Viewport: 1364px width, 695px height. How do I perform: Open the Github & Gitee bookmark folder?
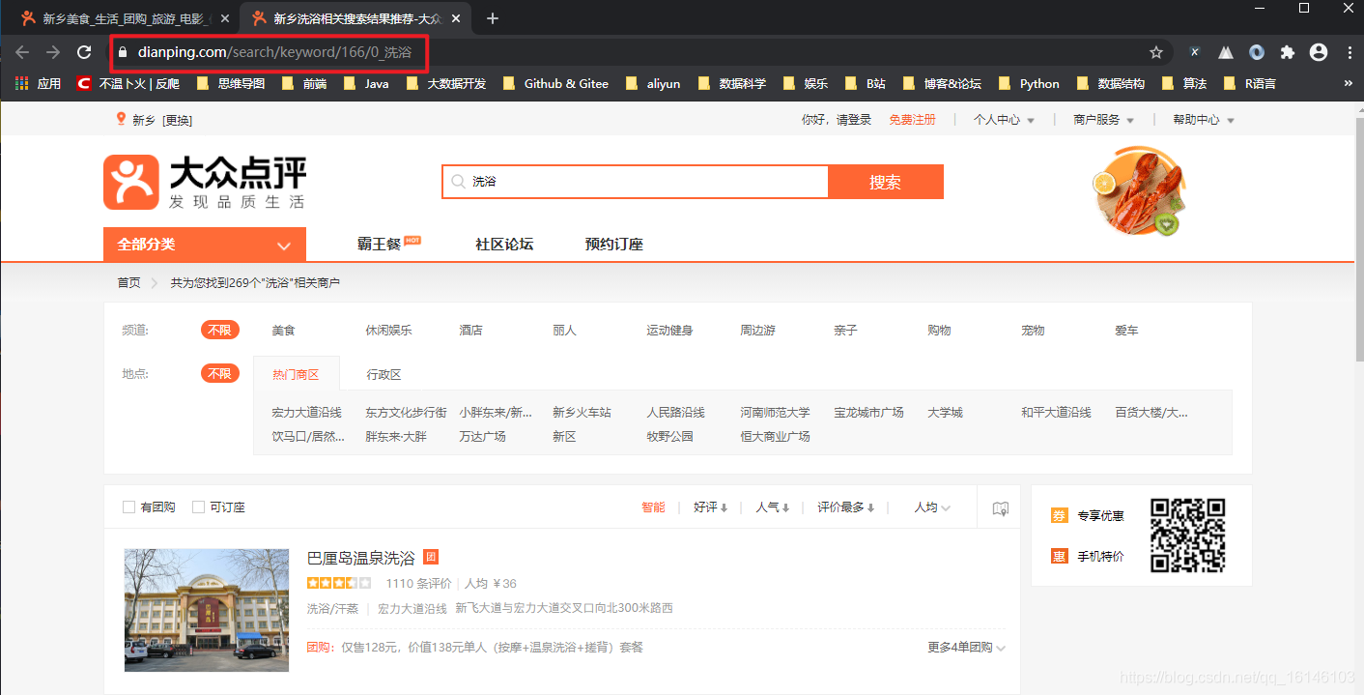(x=555, y=84)
